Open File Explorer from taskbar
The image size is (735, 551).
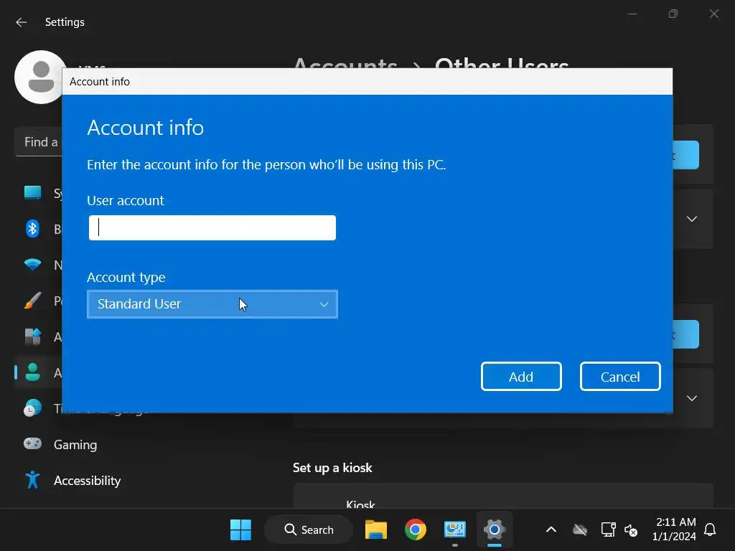click(x=376, y=530)
